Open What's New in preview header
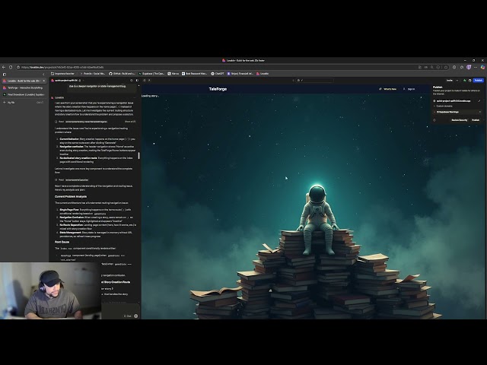The image size is (487, 365). 387,89
